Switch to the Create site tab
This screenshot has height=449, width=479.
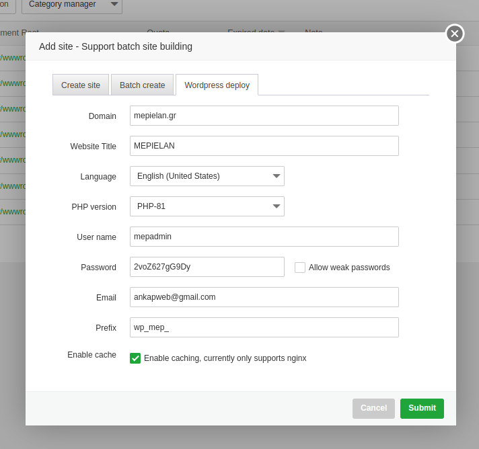(x=81, y=85)
